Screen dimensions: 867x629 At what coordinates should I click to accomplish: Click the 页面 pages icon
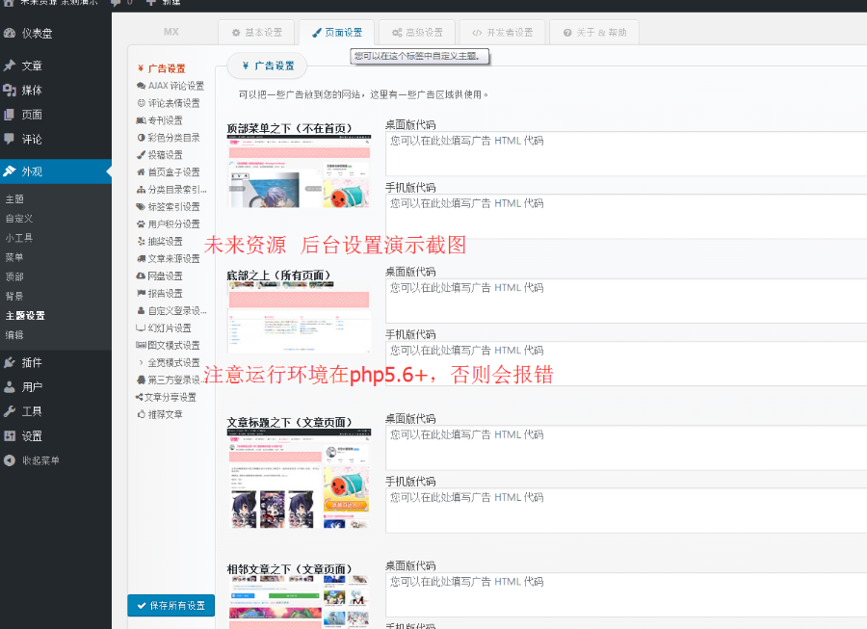point(10,115)
